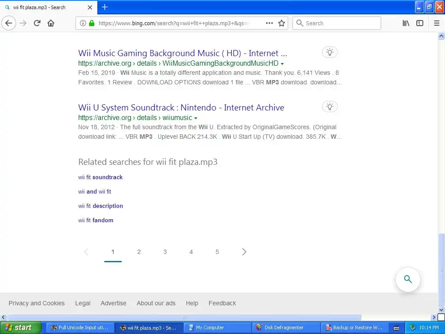Search related term wii fit soundtrack
Image resolution: width=445 pixels, height=334 pixels.
pyautogui.click(x=100, y=177)
